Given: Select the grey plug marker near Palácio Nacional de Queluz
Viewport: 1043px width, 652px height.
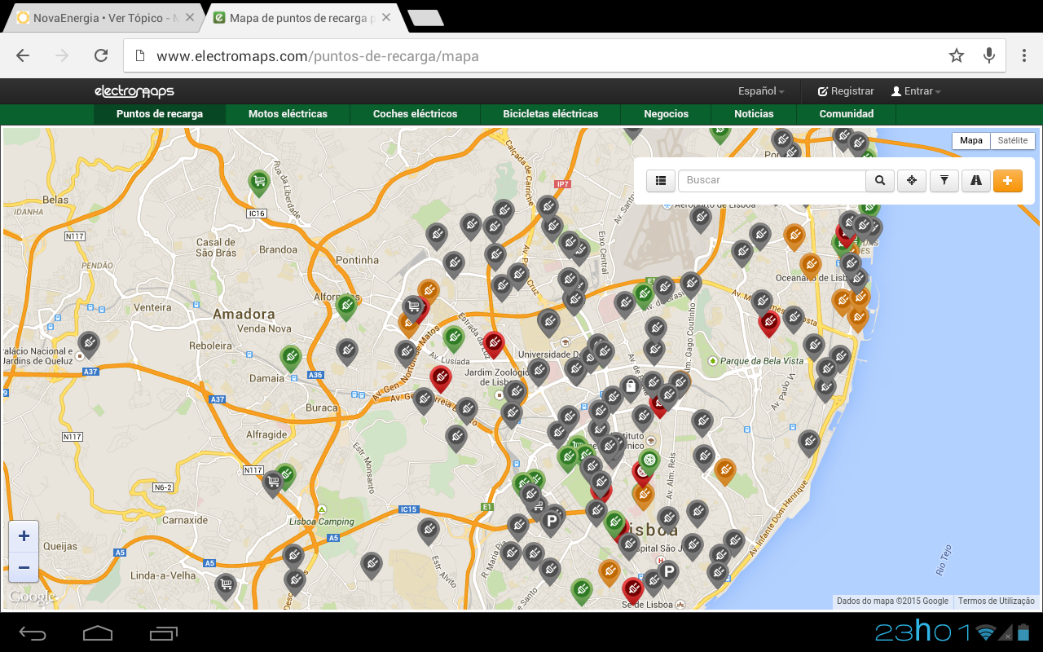Looking at the screenshot, I should pyautogui.click(x=89, y=344).
